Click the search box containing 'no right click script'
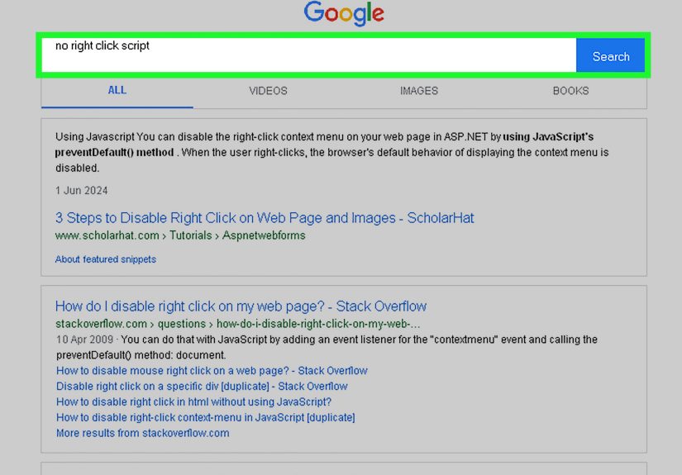The height and width of the screenshot is (475, 682). pyautogui.click(x=309, y=55)
